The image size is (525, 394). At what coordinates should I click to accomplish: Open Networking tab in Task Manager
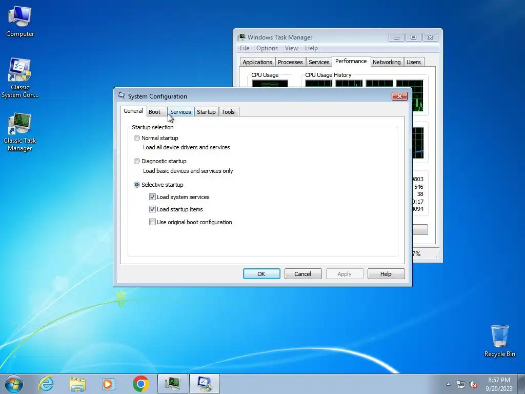[x=387, y=62]
